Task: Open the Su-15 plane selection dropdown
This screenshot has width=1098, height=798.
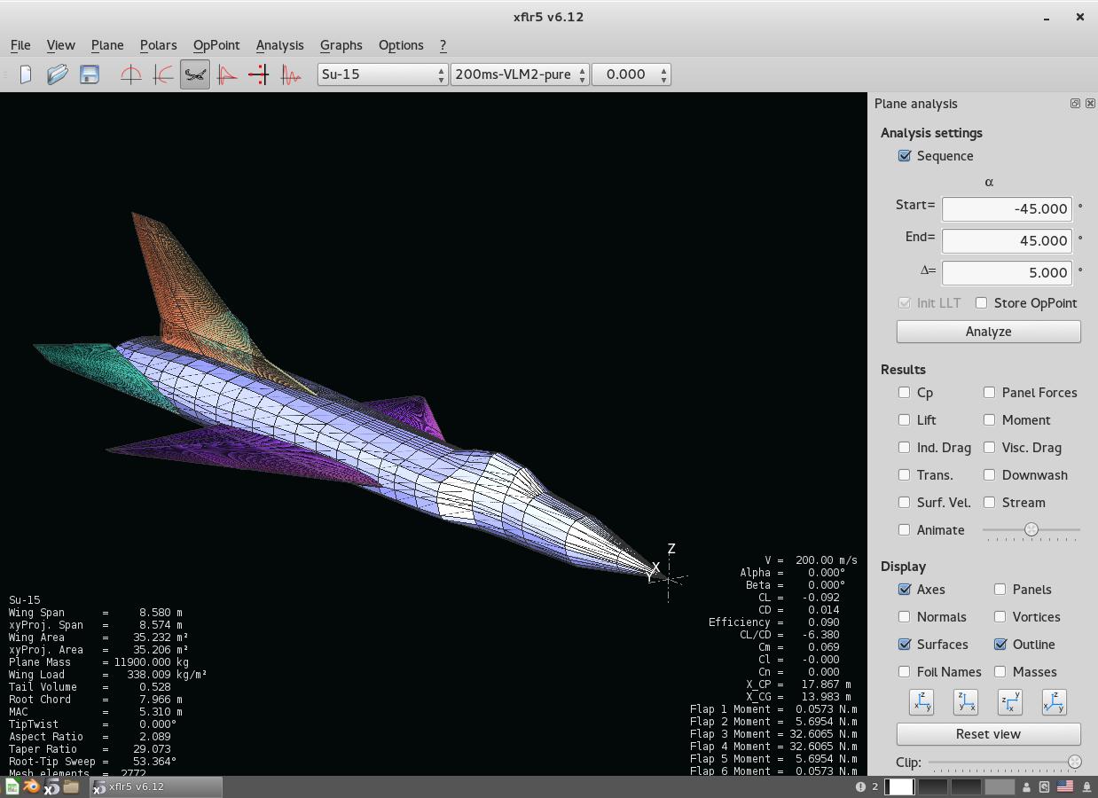Action: tap(382, 74)
